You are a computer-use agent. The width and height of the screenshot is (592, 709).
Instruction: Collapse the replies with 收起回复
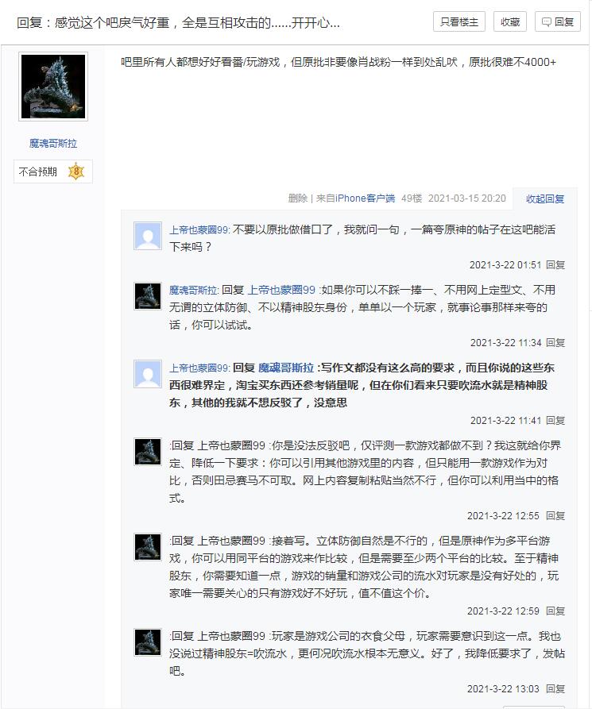(545, 198)
